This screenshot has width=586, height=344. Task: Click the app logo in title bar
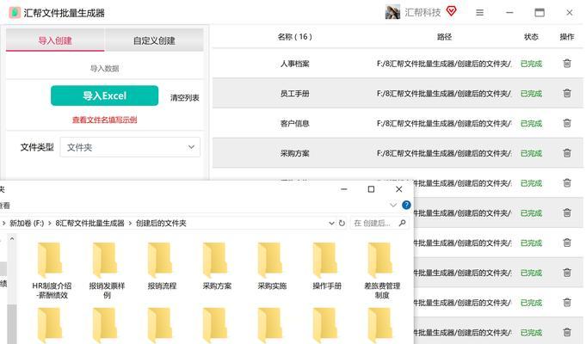click(15, 13)
